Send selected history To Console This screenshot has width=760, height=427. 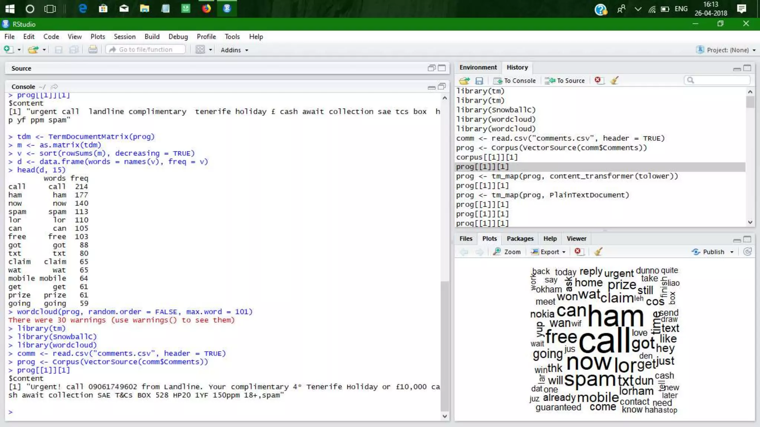coord(514,80)
